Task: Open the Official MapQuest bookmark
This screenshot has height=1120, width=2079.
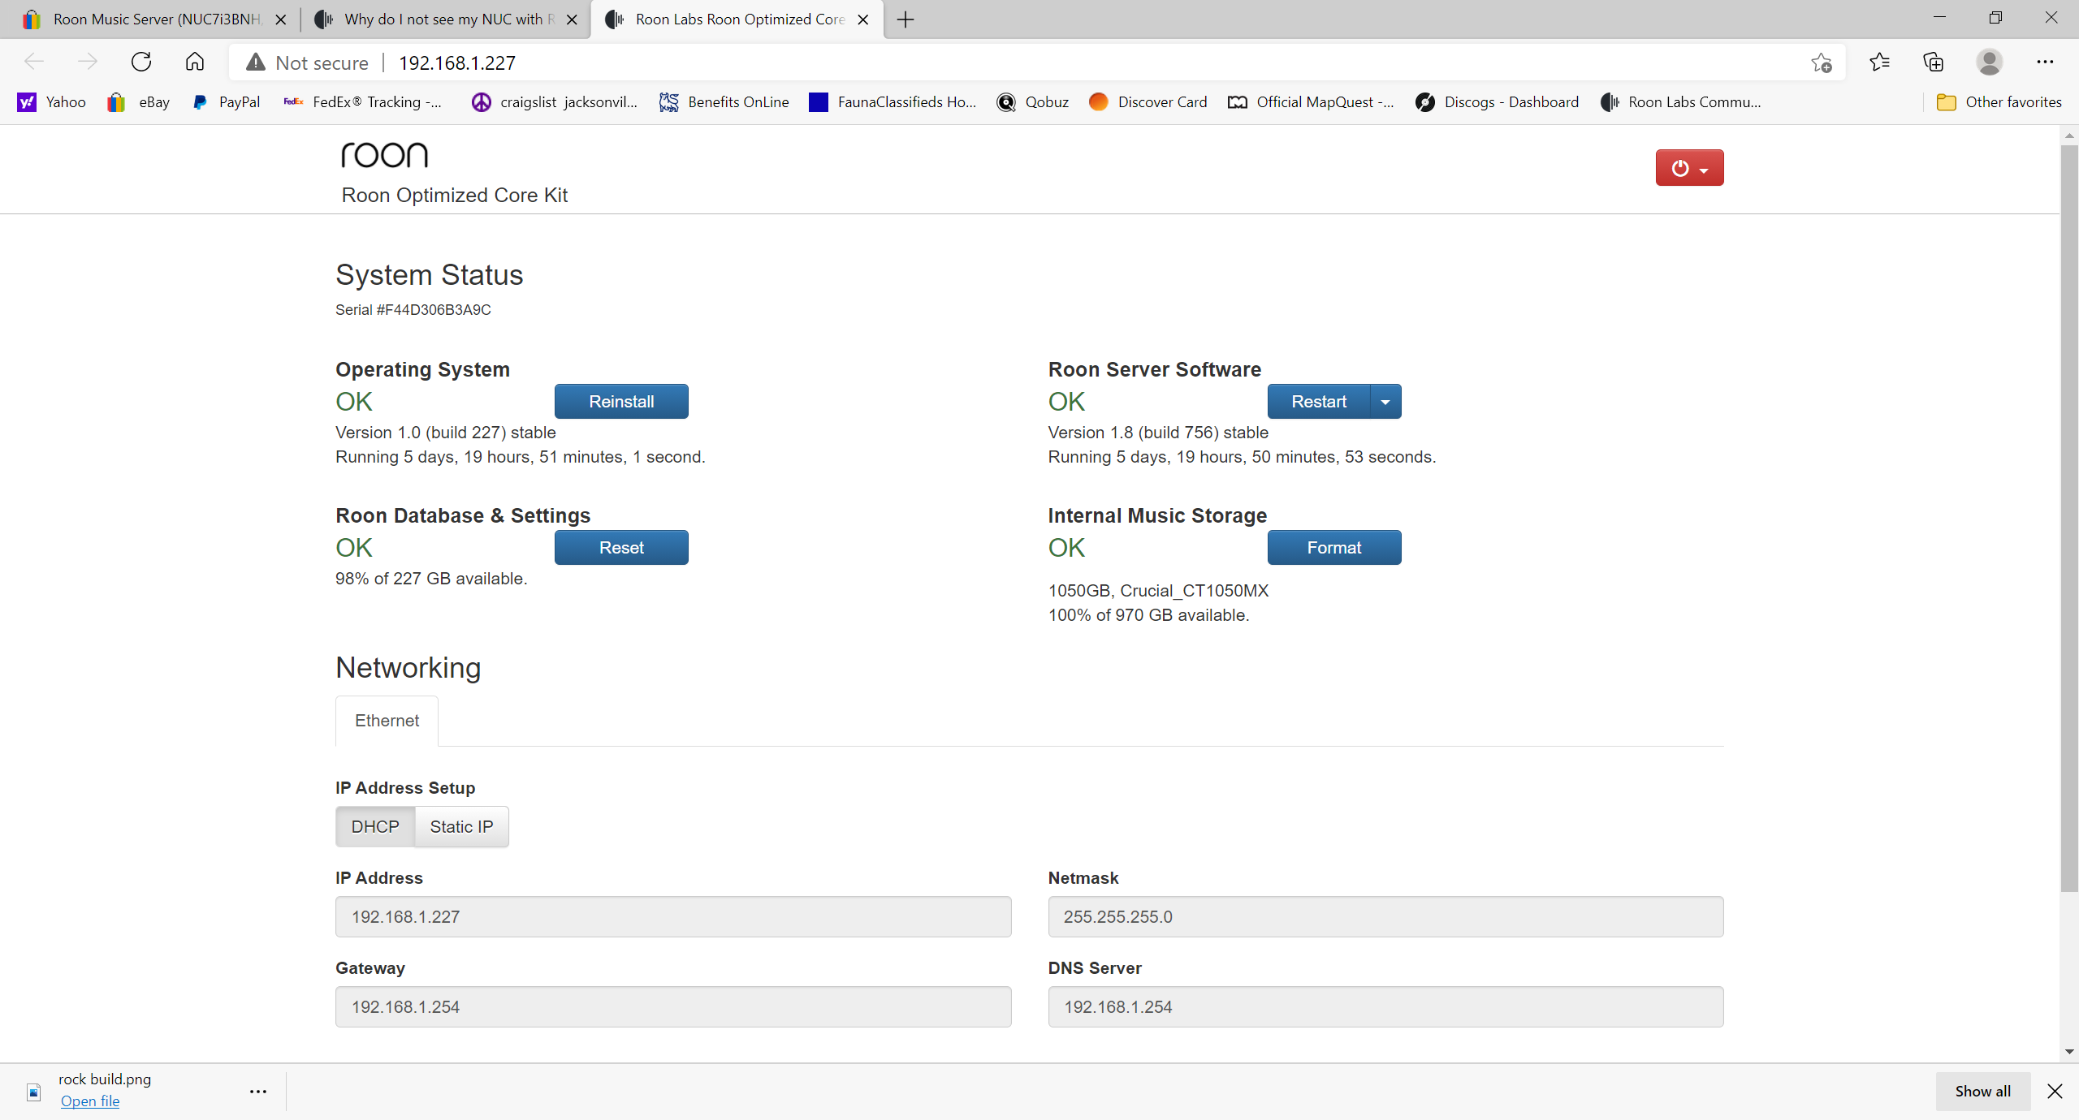Action: coord(1312,102)
